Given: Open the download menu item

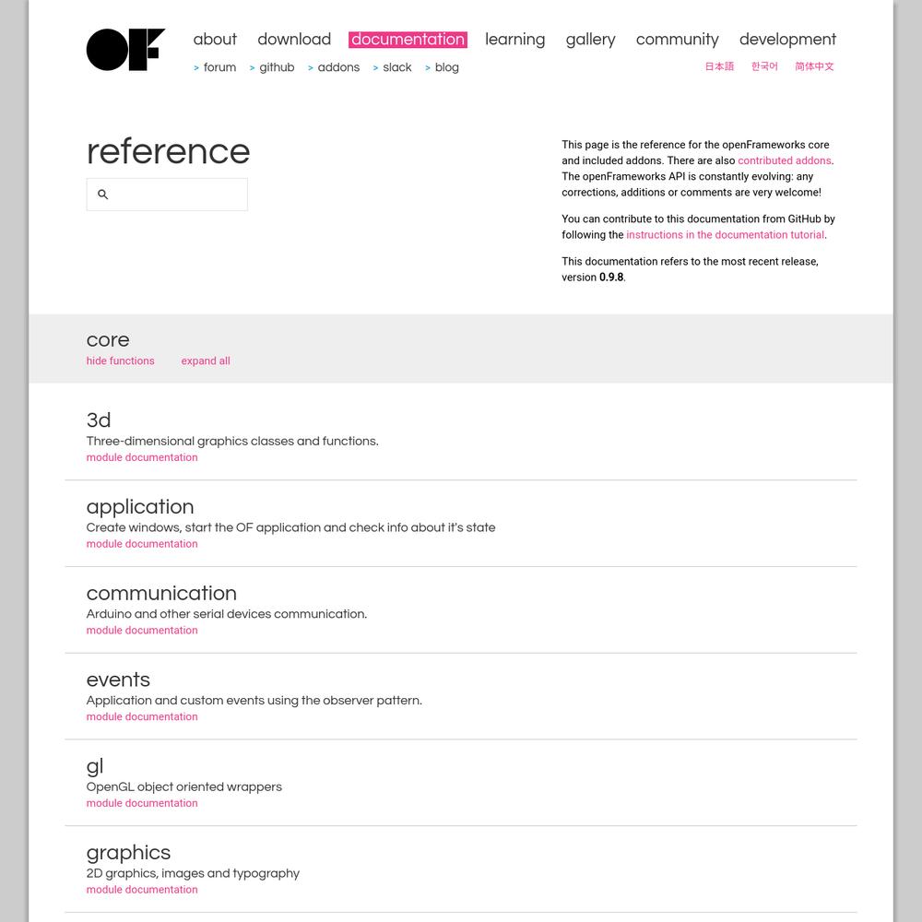Looking at the screenshot, I should [x=294, y=40].
